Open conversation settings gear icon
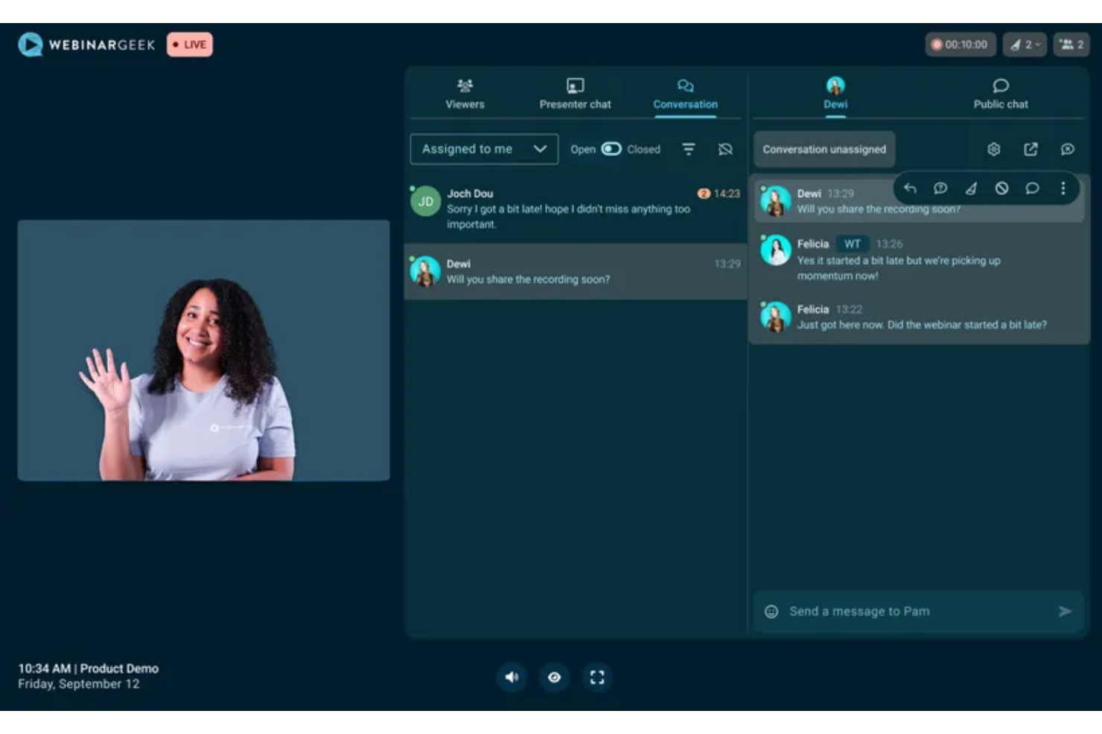The width and height of the screenshot is (1102, 734). (994, 149)
